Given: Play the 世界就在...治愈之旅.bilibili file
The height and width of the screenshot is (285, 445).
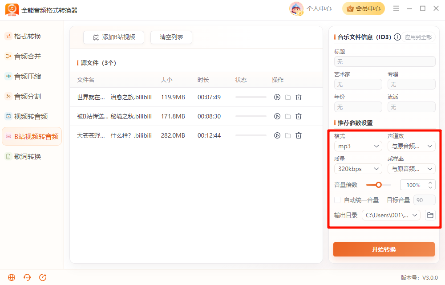Looking at the screenshot, I should [x=277, y=97].
